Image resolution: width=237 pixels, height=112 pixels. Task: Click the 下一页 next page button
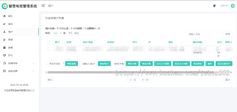pyautogui.click(x=145, y=80)
